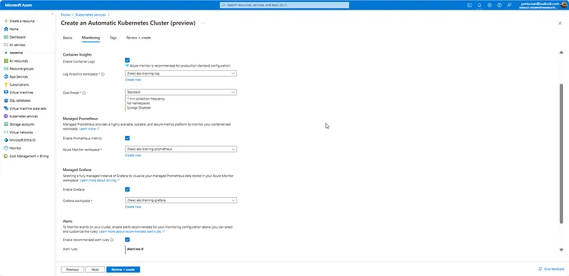The image size is (569, 276).
Task: Open the top bar feedback icon
Action: [509, 5]
